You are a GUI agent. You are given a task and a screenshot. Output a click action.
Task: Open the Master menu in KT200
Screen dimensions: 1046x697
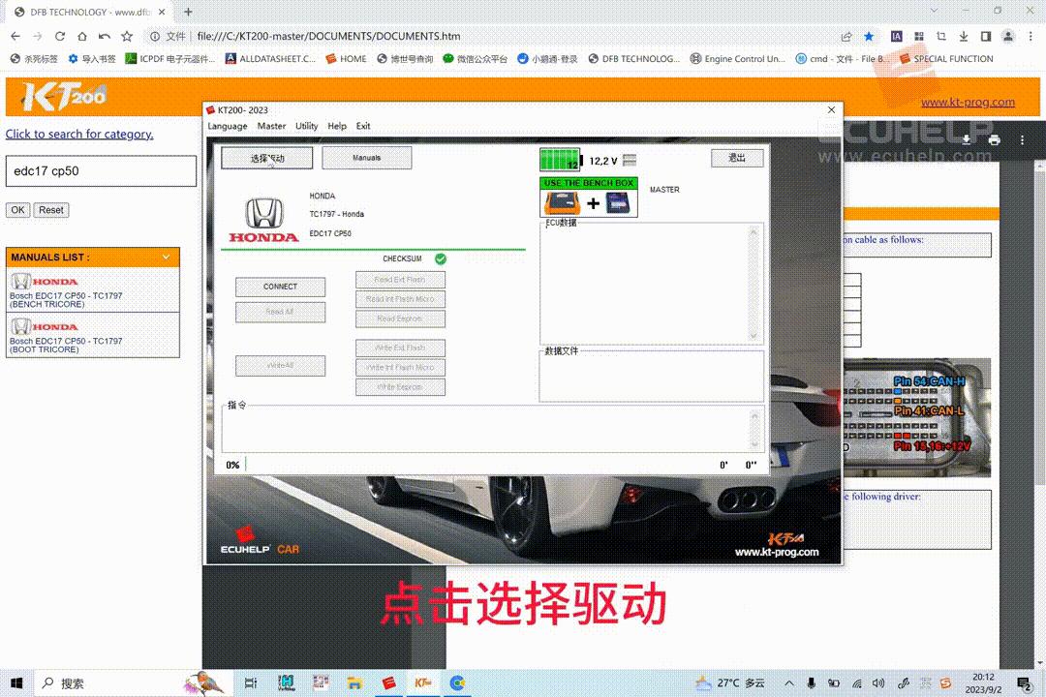[271, 126]
